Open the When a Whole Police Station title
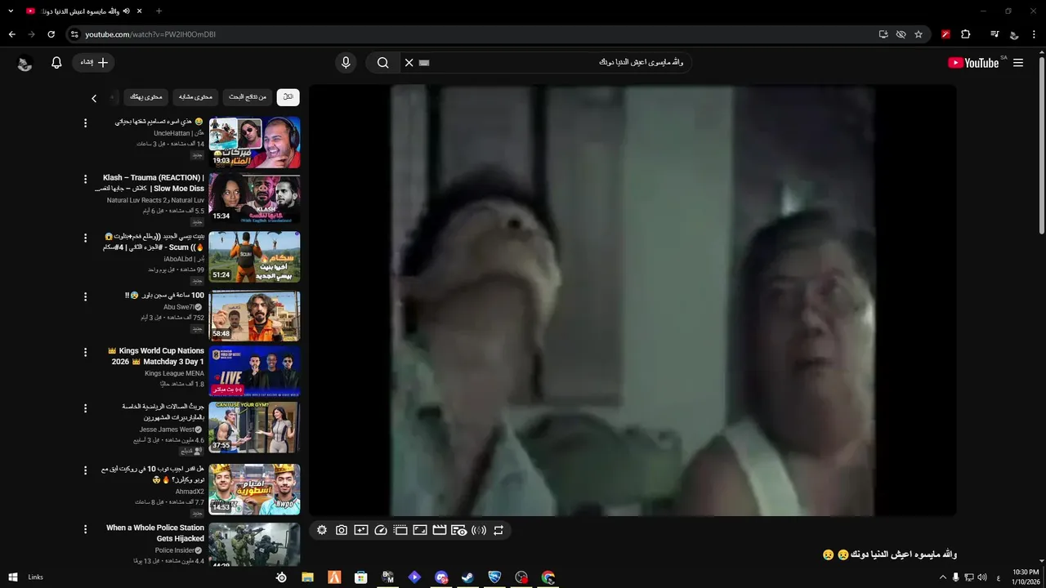Image resolution: width=1046 pixels, height=588 pixels. [155, 533]
